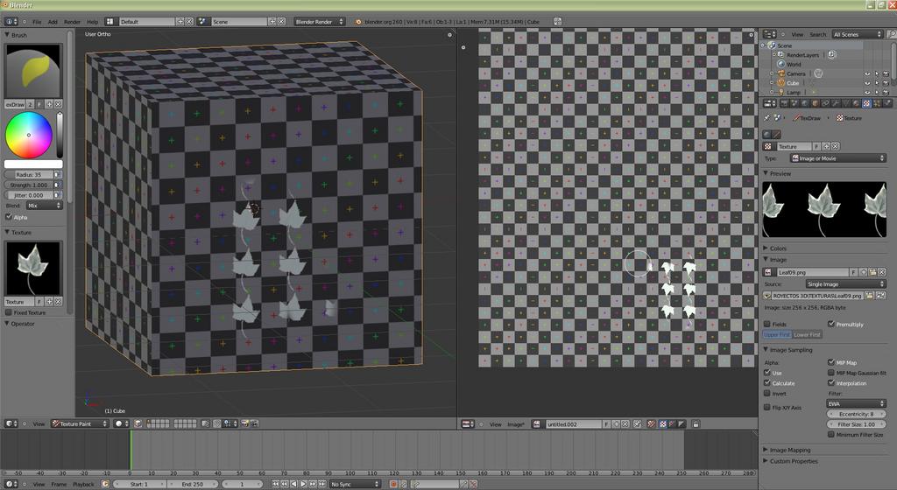Open the Particles properties tab icon
The height and width of the screenshot is (490, 897).
click(x=877, y=103)
